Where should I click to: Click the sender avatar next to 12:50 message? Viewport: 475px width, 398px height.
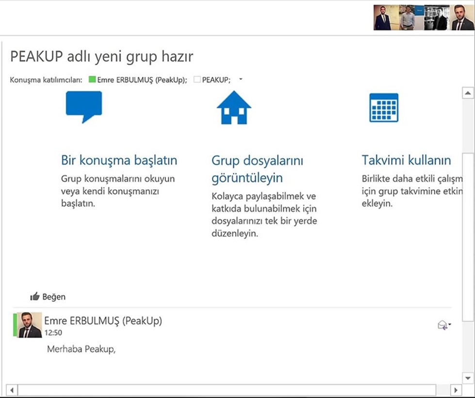pyautogui.click(x=30, y=325)
